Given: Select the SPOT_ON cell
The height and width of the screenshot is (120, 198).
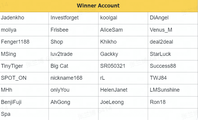Looking at the screenshot, I should click(x=14, y=78).
